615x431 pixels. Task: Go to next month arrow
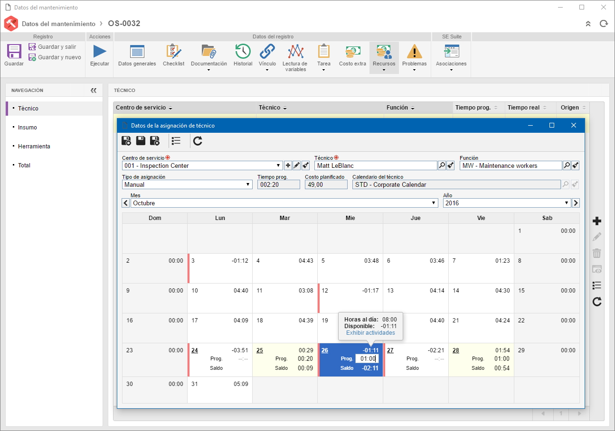point(576,203)
